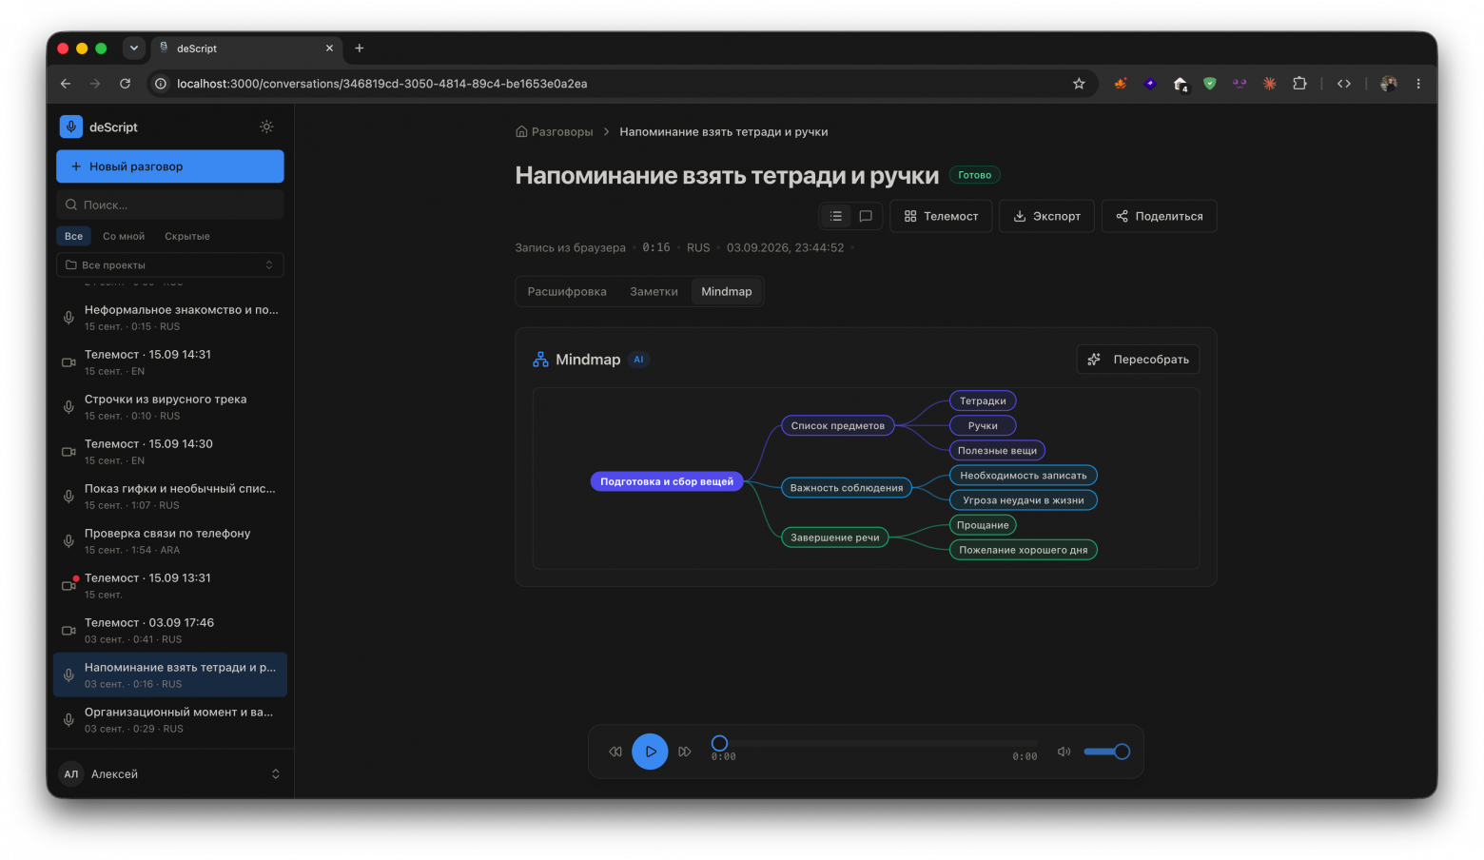Switch to chat bubble view icon

[x=866, y=216]
